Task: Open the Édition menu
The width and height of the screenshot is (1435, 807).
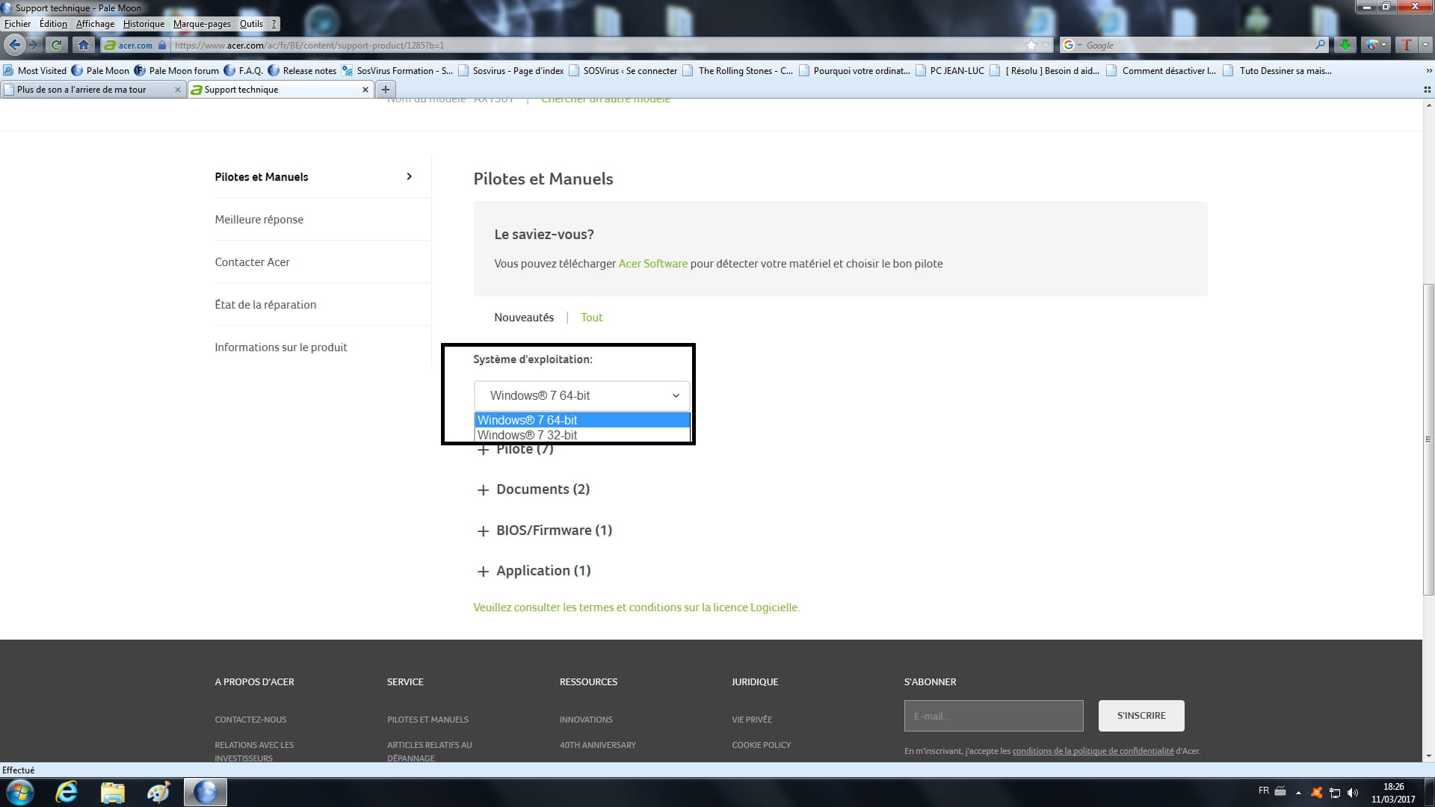Action: (x=53, y=24)
